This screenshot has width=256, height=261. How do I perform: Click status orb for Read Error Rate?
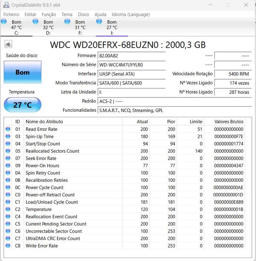click(x=8, y=129)
